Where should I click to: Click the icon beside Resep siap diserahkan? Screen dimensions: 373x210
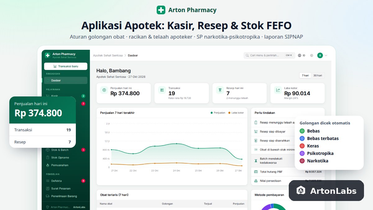tap(256, 141)
